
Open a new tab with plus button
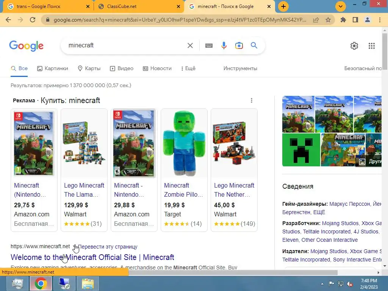(283, 6)
